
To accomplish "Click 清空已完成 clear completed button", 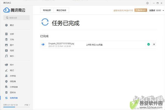I will coord(61,10).
